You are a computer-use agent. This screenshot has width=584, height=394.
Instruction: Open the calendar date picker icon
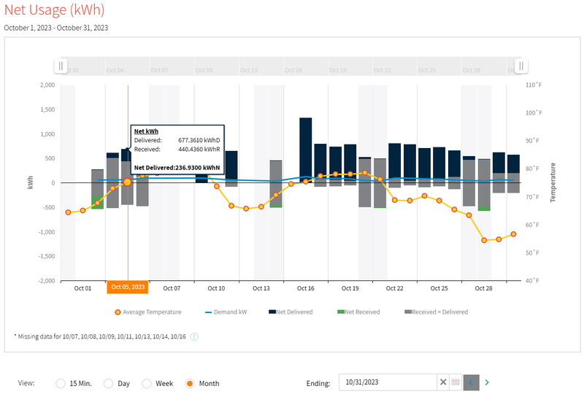pos(455,382)
